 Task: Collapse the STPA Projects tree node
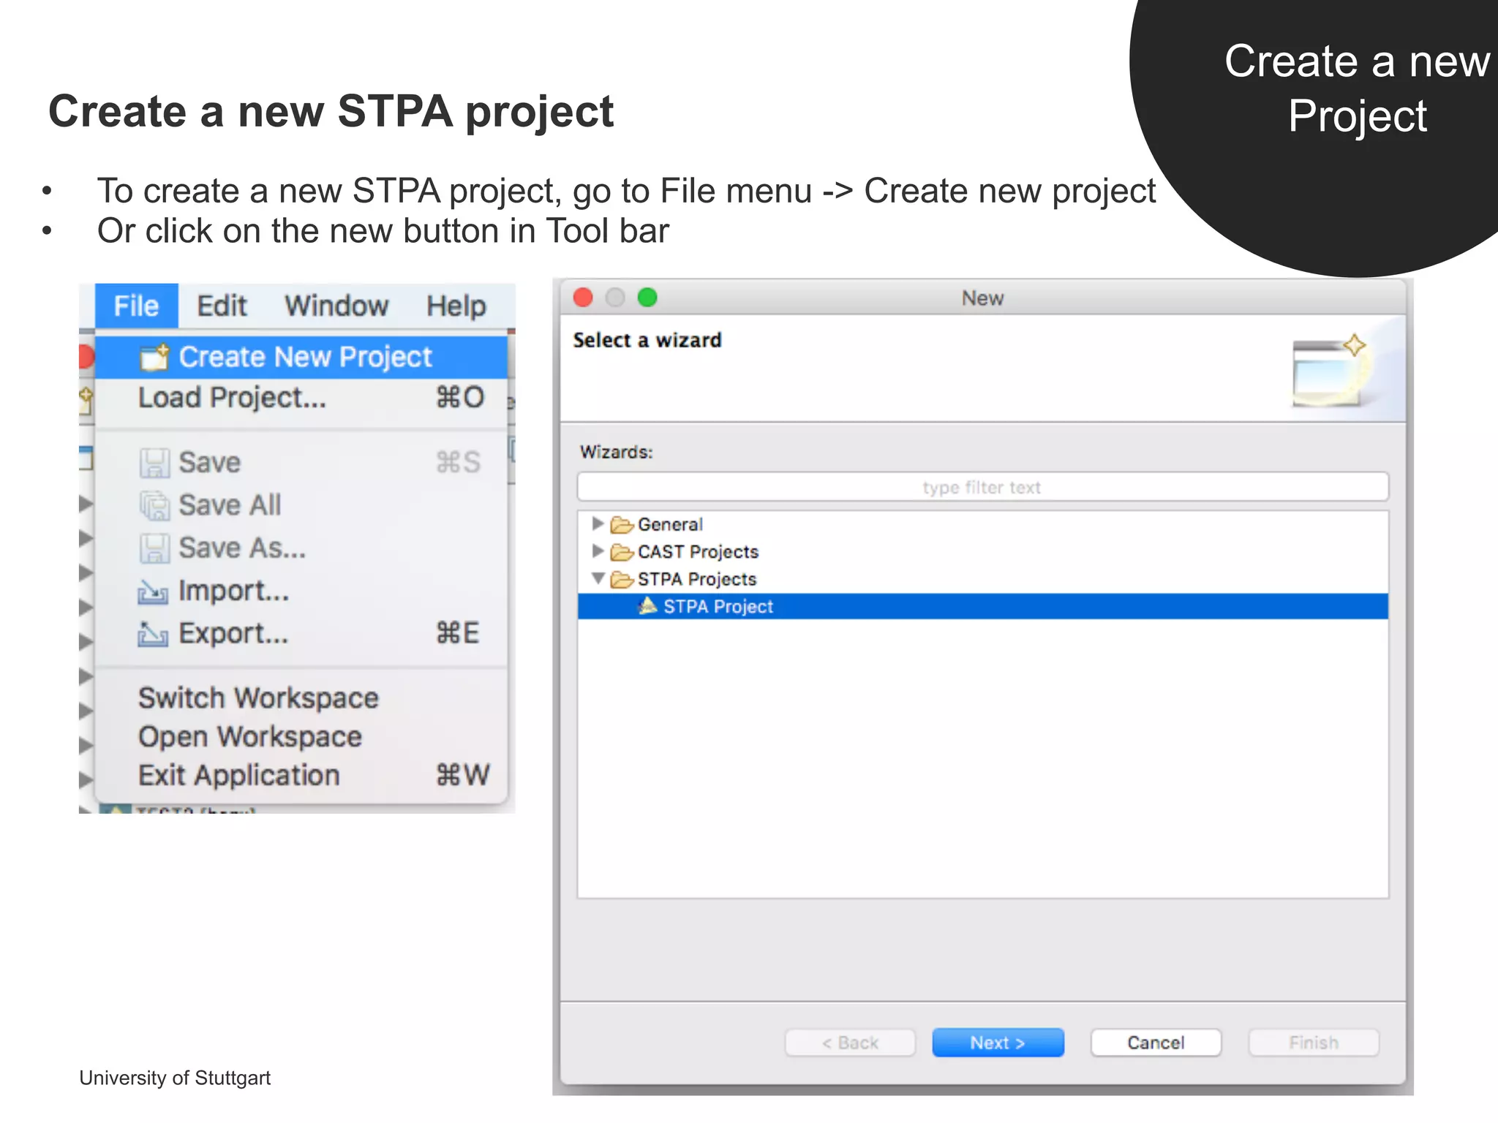(598, 578)
